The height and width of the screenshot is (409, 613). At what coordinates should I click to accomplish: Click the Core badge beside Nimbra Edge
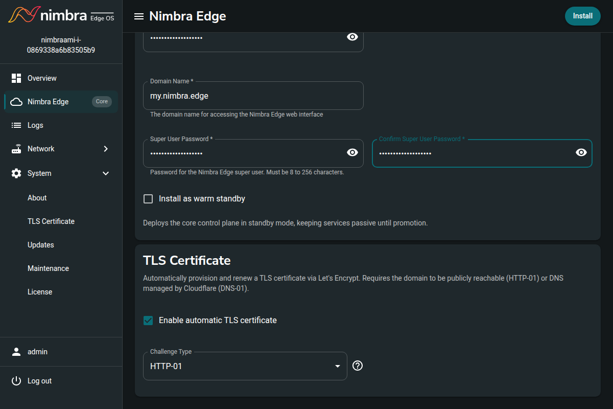coord(102,102)
